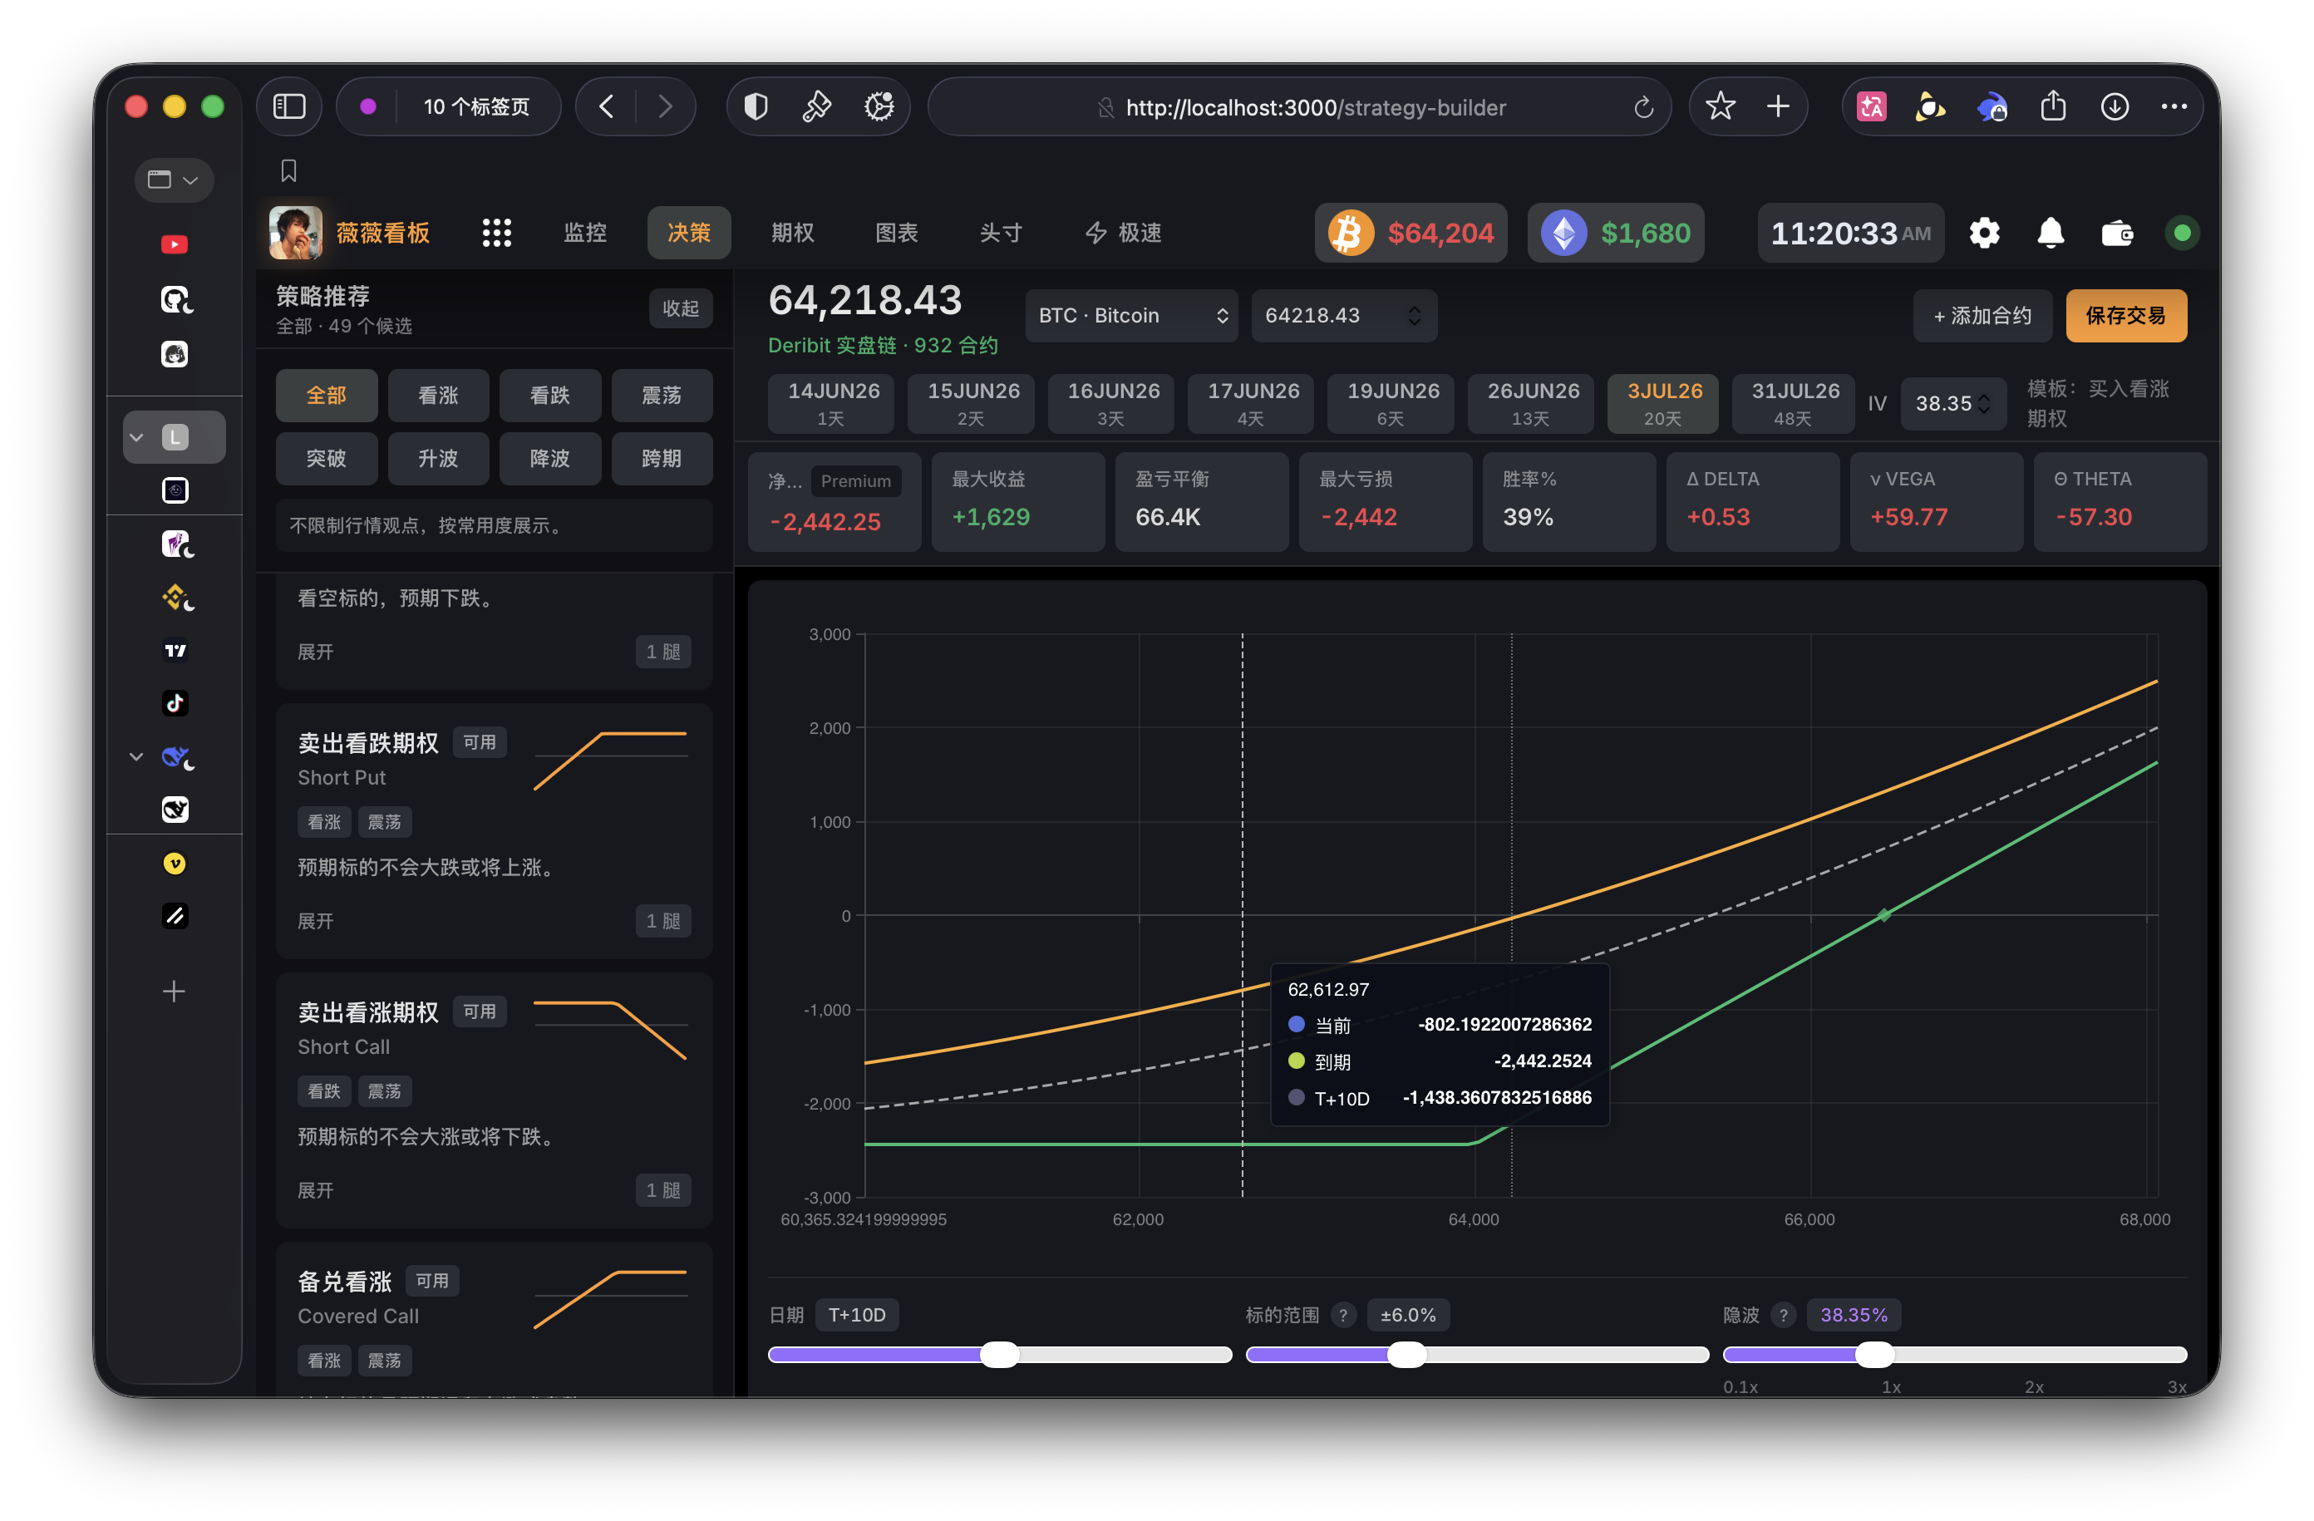Viewport: 2314px width, 1521px height.
Task: Switch to the 监控 tab
Action: point(585,233)
